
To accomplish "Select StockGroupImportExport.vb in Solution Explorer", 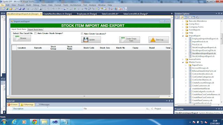I will point(204,47).
